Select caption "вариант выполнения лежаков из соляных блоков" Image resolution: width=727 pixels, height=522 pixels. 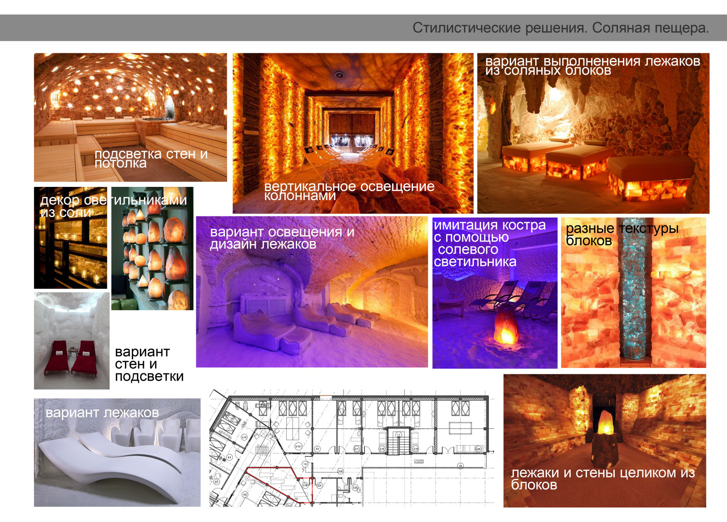click(x=592, y=65)
